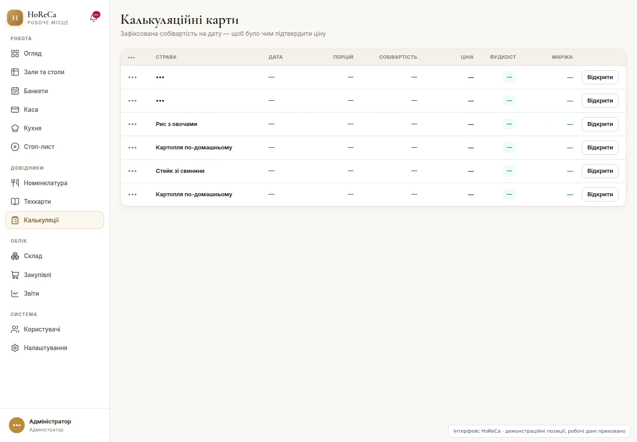
Task: Select the Калькуляції menu item
Action: (x=54, y=220)
